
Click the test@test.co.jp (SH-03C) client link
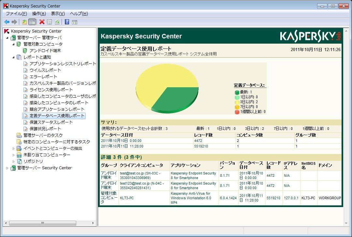coord(140,175)
